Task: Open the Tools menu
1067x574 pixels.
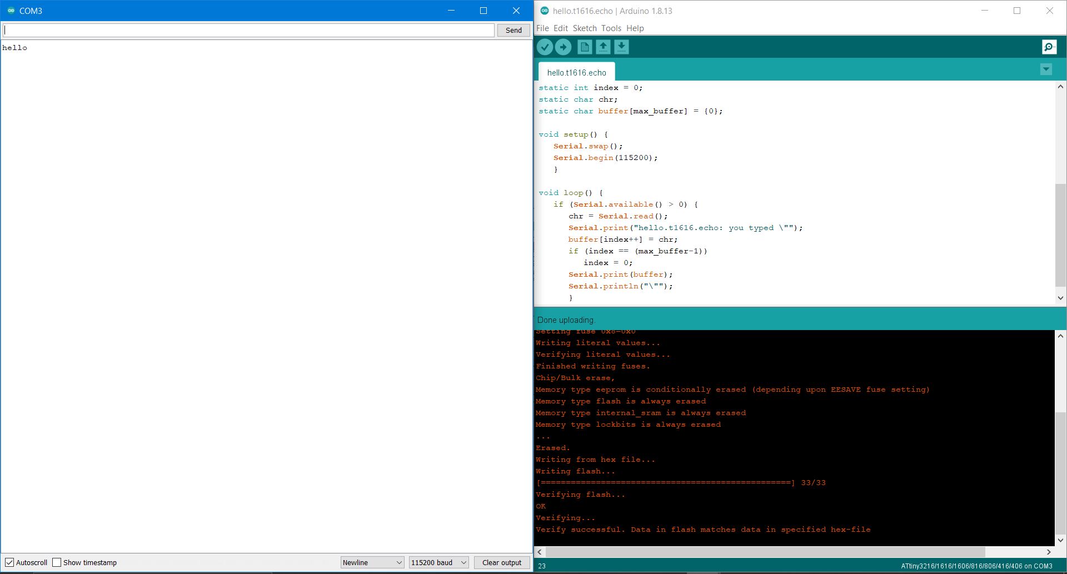Action: click(611, 28)
